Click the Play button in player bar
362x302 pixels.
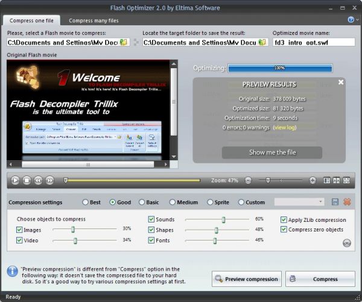click(x=15, y=180)
